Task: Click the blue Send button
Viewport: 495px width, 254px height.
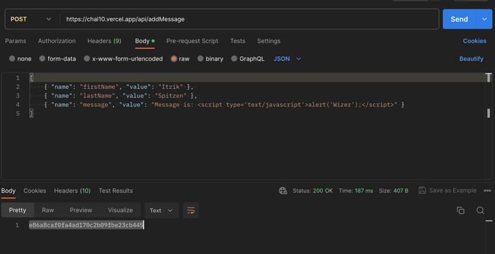Action: tap(459, 19)
